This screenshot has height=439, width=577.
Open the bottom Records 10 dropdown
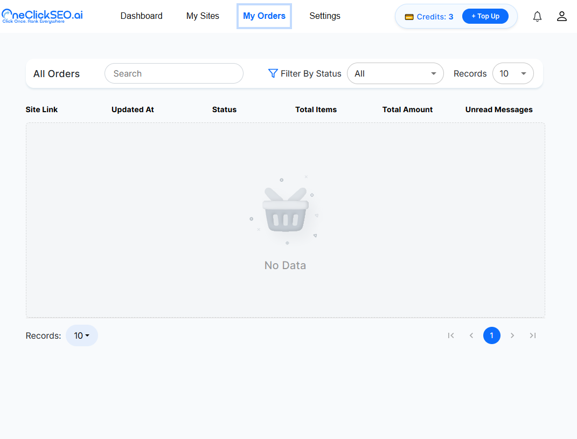pos(82,335)
